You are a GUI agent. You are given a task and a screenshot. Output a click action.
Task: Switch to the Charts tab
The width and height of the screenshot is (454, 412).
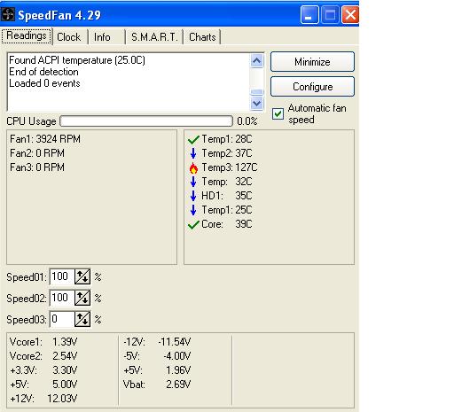[x=202, y=37]
